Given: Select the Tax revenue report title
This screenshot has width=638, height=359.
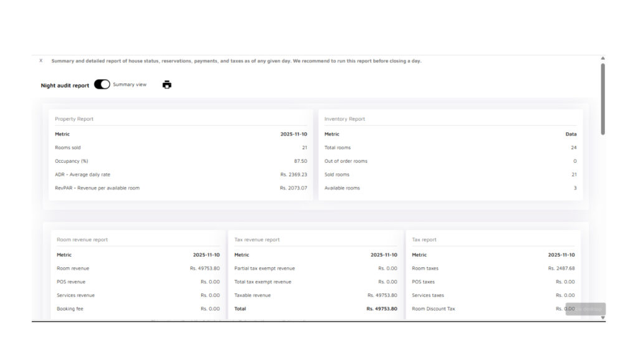Looking at the screenshot, I should click(x=257, y=240).
